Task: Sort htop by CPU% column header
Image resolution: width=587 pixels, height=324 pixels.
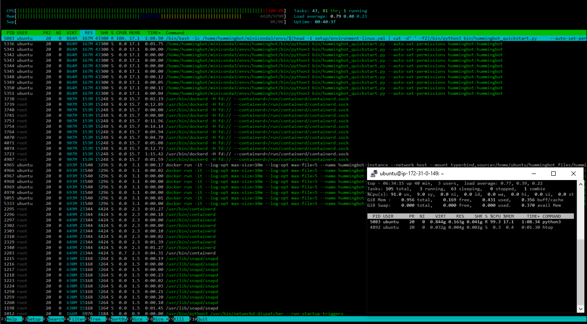Action: click(121, 33)
